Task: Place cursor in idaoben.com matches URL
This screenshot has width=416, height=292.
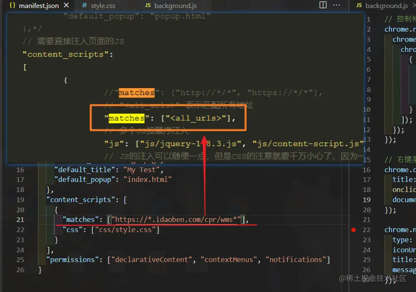Action: [x=176, y=220]
